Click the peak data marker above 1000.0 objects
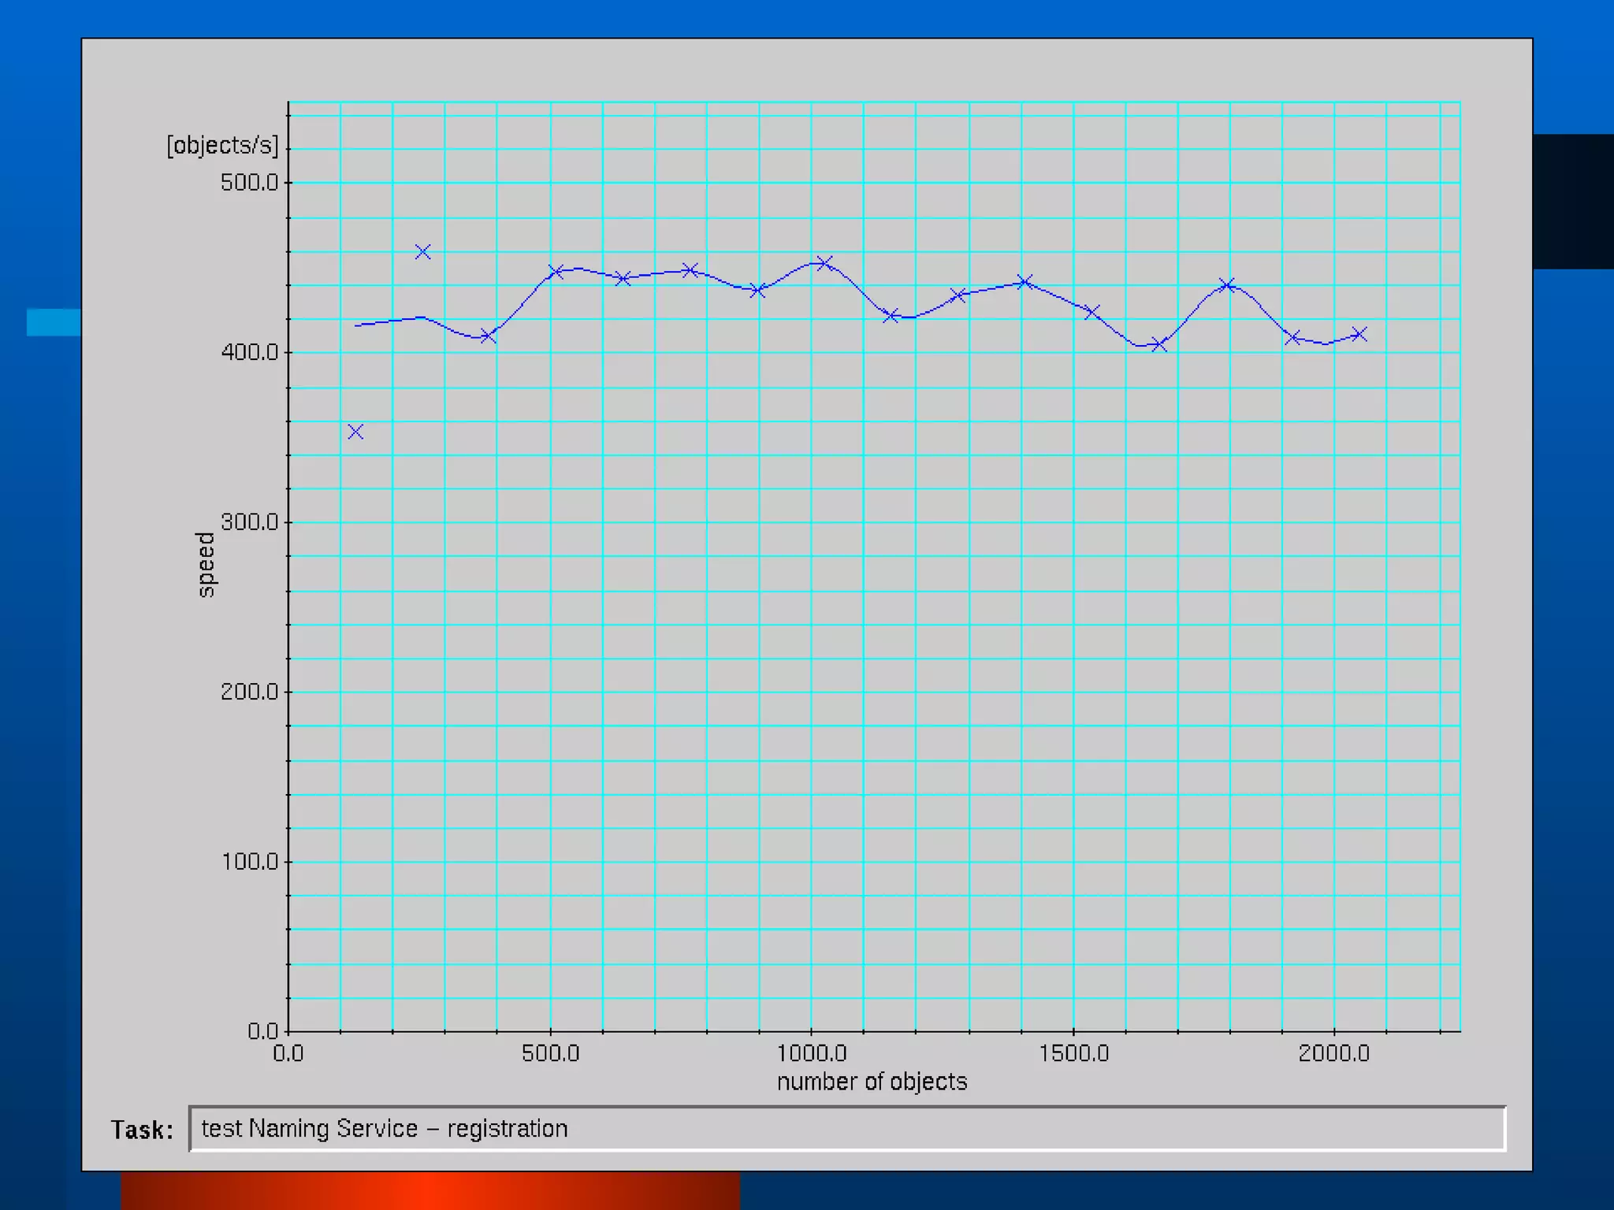The width and height of the screenshot is (1614, 1210). tap(824, 263)
